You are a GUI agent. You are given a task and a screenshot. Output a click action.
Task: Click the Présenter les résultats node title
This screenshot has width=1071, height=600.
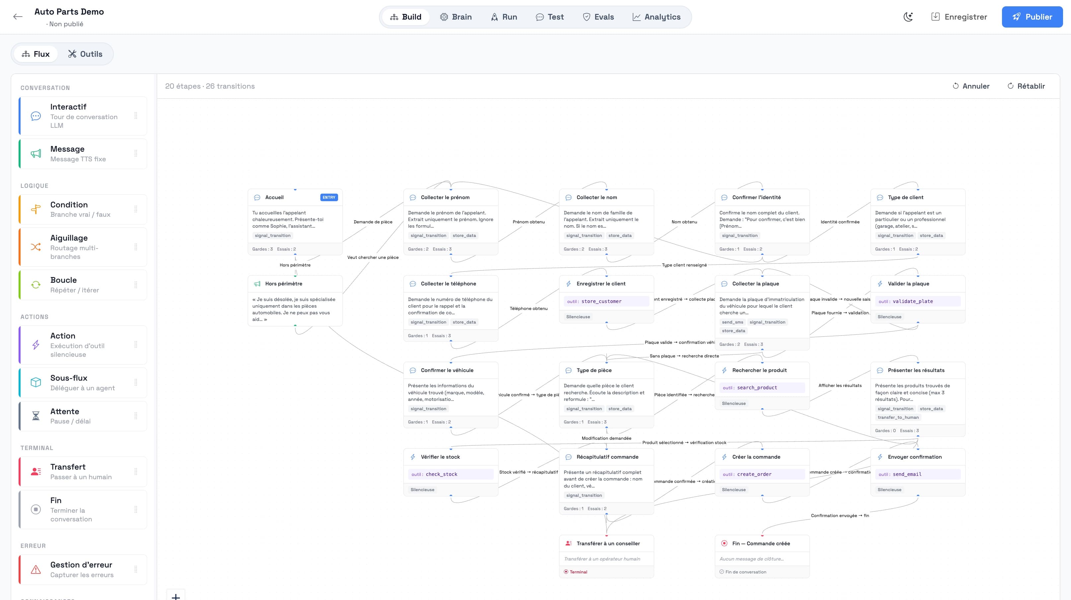click(916, 370)
